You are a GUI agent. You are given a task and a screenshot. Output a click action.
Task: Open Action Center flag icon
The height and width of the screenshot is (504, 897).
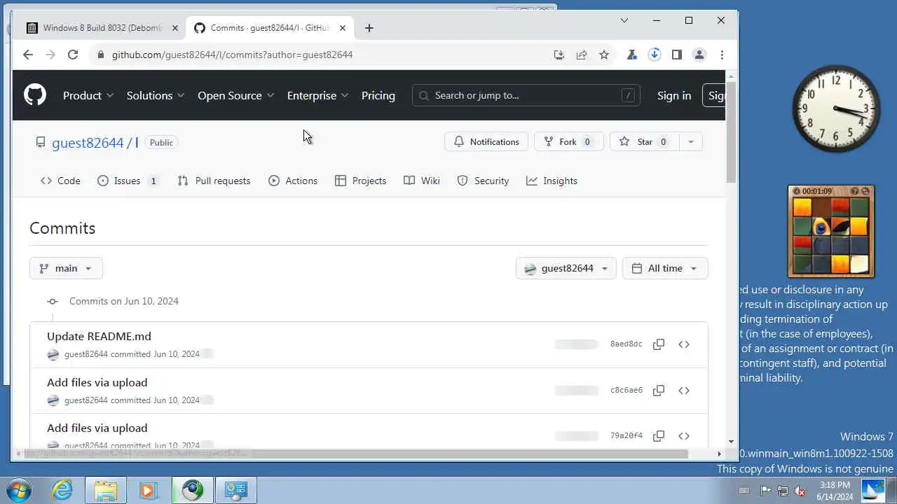(766, 491)
